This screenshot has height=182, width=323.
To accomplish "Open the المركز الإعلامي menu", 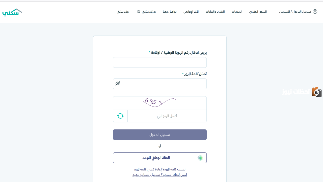I will coord(191,12).
